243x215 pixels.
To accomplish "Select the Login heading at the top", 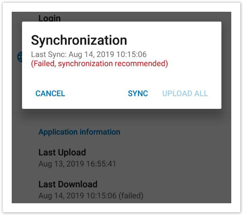I will pyautogui.click(x=50, y=18).
